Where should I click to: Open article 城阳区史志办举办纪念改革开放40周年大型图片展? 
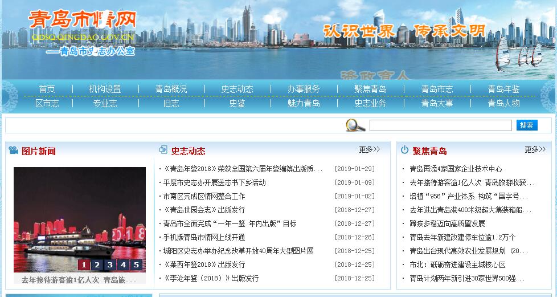click(x=239, y=251)
